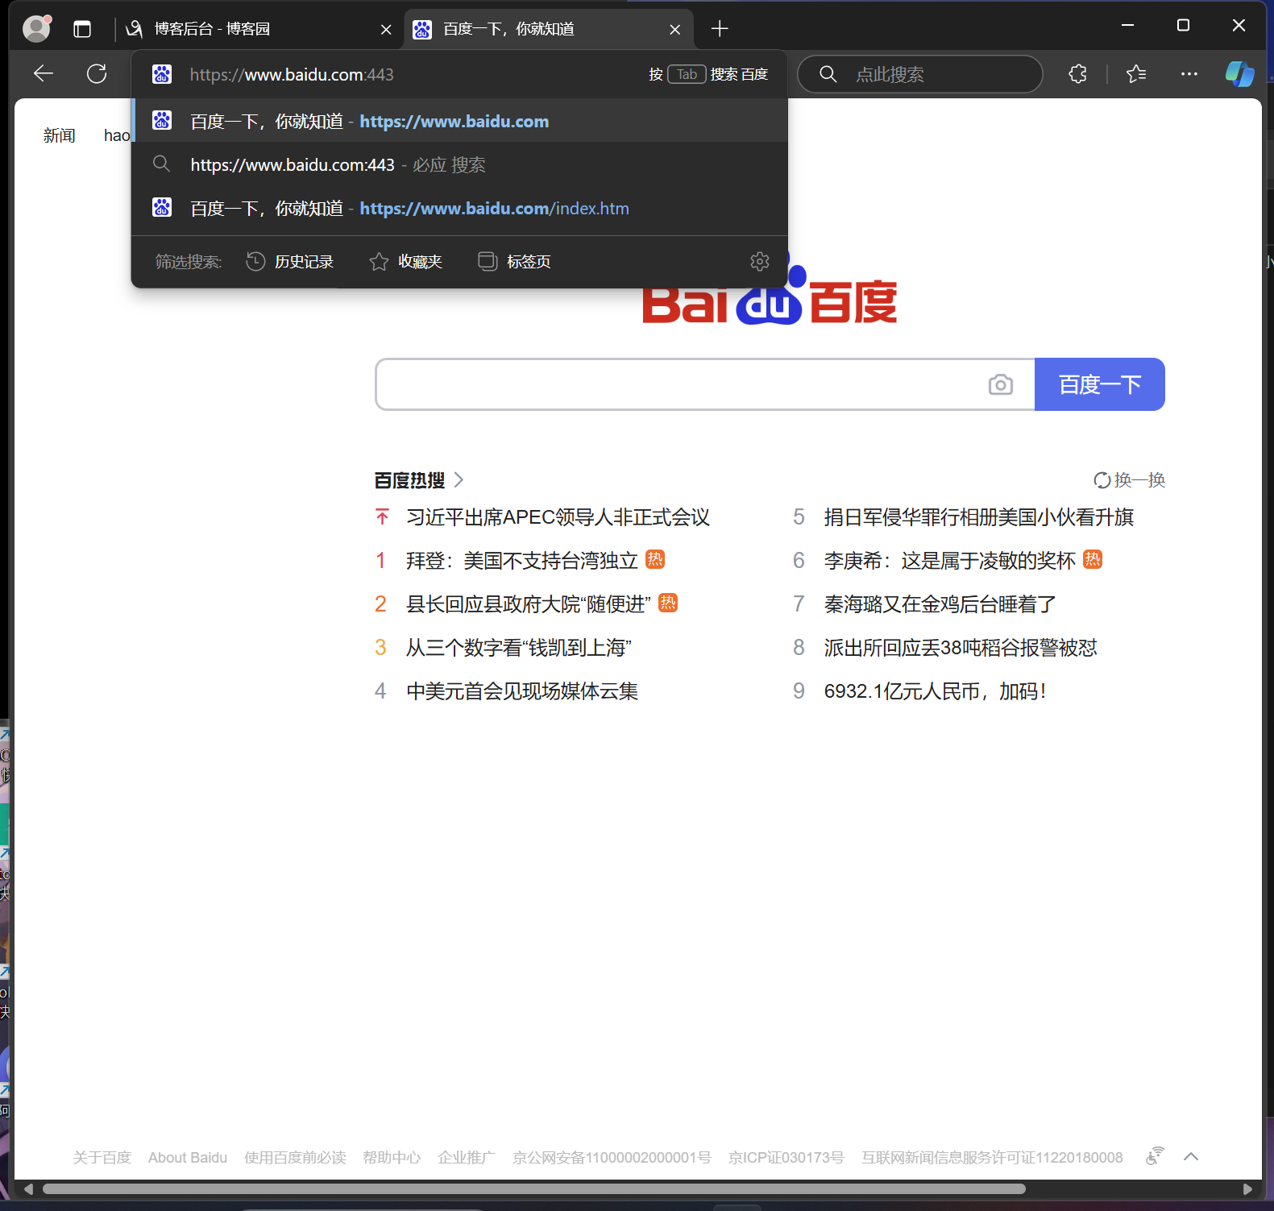Click the scrollbar right arrow
This screenshot has width=1274, height=1211.
click(1247, 1189)
